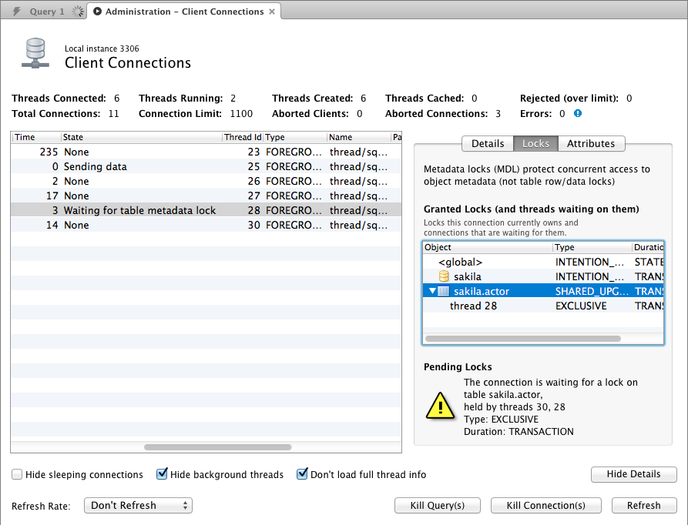This screenshot has width=688, height=525.
Task: Enable Hide sleeping connections checkbox
Action: [x=17, y=474]
